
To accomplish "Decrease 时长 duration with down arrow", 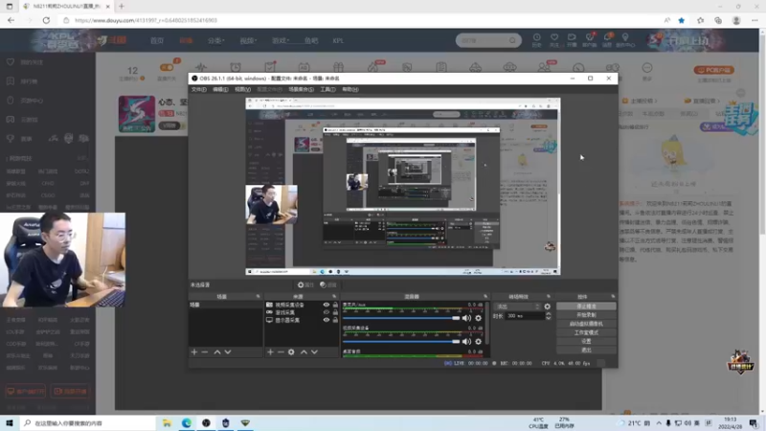I will [x=548, y=318].
